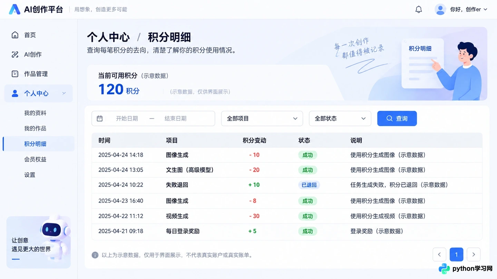Click the + 5 points change value
The height and width of the screenshot is (279, 497).
[252, 231]
